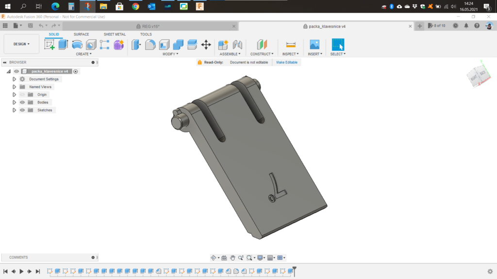Select the Create Sketch tool
The height and width of the screenshot is (279, 497).
point(49,45)
